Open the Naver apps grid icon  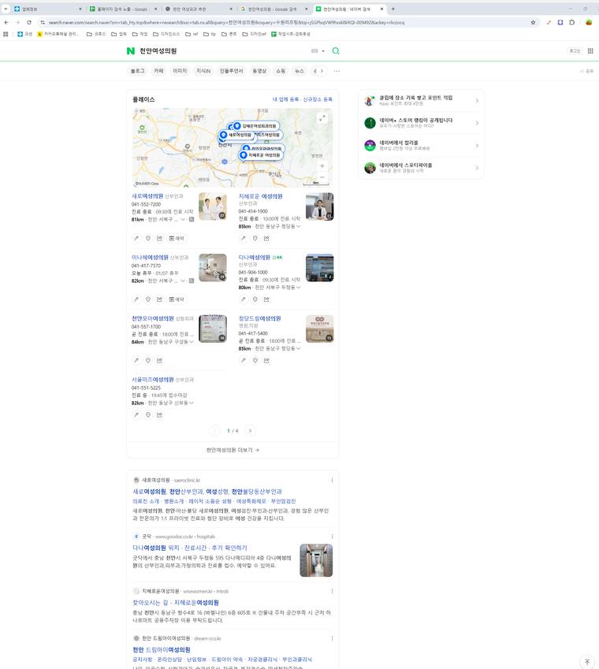coord(590,50)
